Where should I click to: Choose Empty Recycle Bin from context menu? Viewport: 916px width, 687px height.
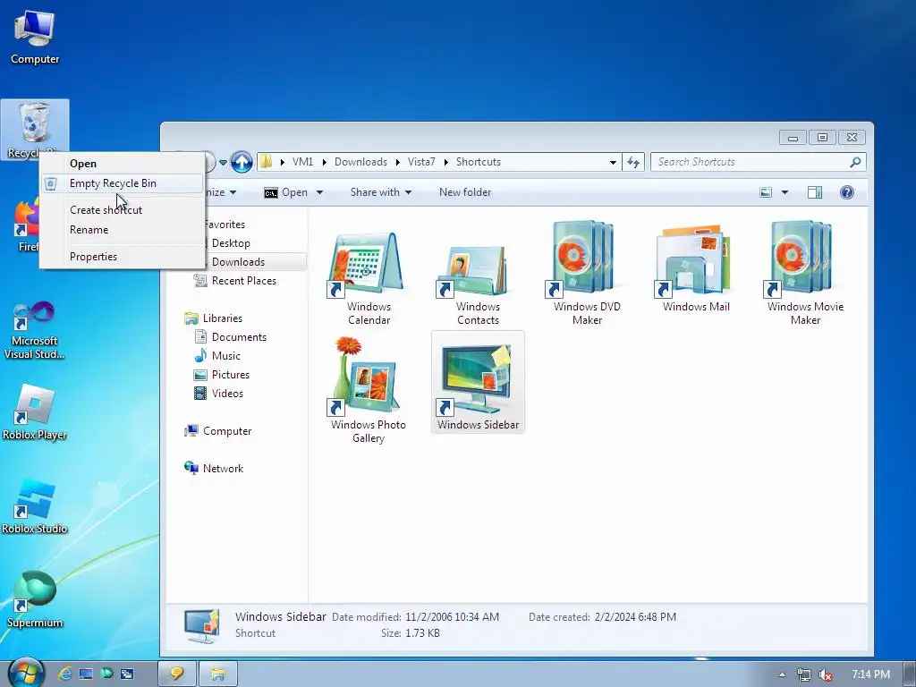pyautogui.click(x=123, y=183)
